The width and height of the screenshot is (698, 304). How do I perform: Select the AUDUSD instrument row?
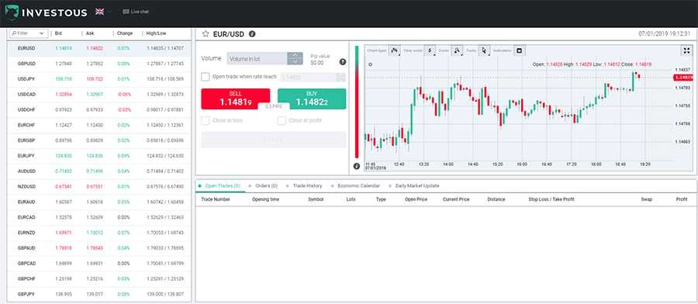click(99, 171)
